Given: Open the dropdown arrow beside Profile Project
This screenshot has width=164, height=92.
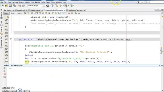Looking at the screenshot, I should pyautogui.click(x=74, y=6).
